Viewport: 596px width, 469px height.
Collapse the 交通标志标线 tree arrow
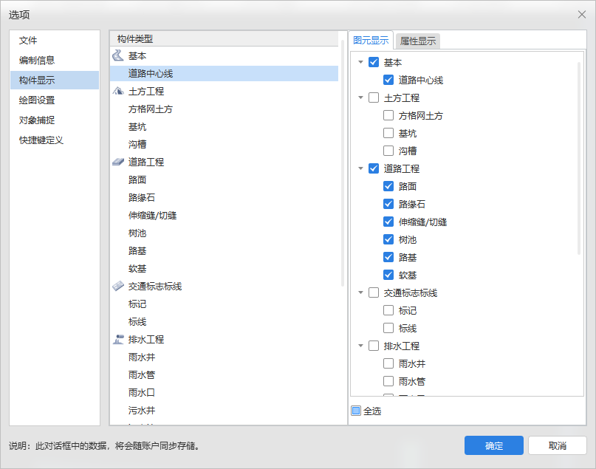(x=360, y=292)
